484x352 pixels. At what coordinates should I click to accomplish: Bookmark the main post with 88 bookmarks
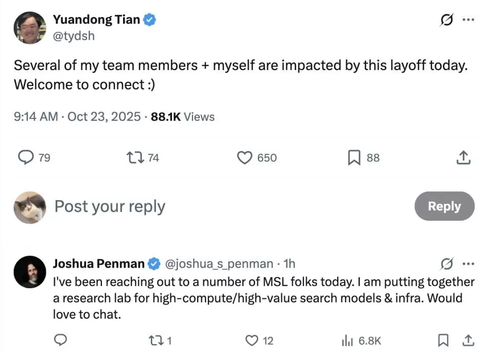[x=354, y=157]
